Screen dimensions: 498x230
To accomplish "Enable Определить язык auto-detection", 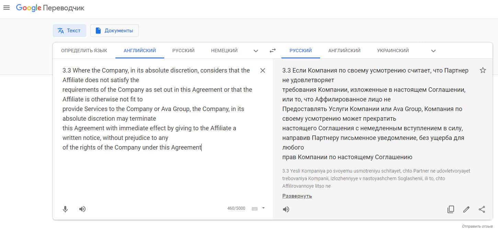I will click(x=84, y=51).
